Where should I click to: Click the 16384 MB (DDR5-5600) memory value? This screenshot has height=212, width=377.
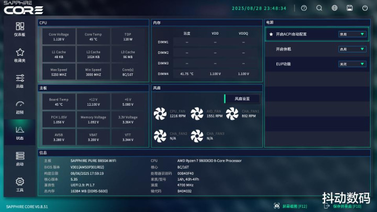click(x=89, y=191)
